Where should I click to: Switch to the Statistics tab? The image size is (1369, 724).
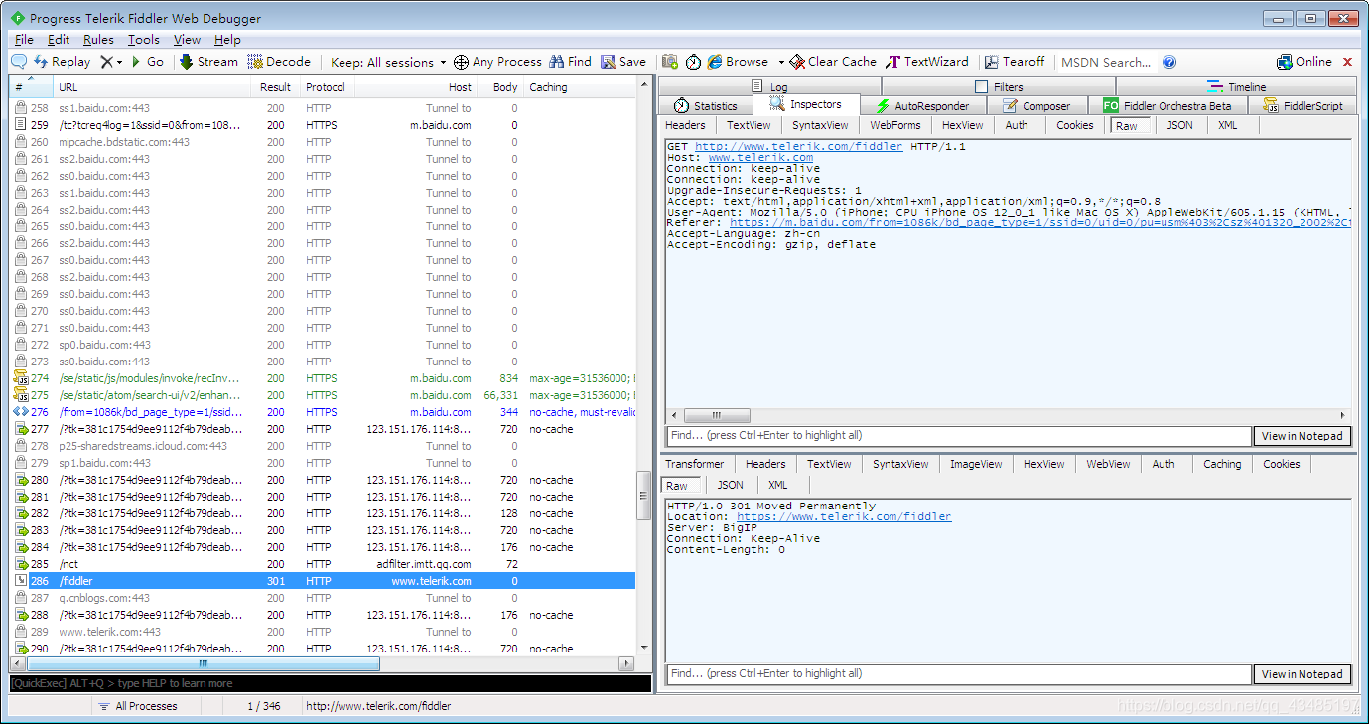[706, 106]
